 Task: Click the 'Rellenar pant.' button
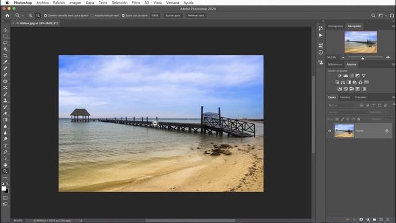click(196, 15)
